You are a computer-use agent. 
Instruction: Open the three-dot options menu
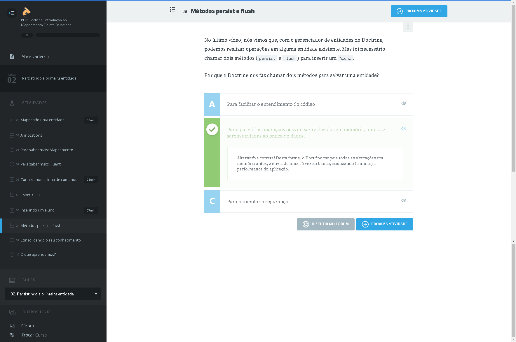[x=408, y=27]
